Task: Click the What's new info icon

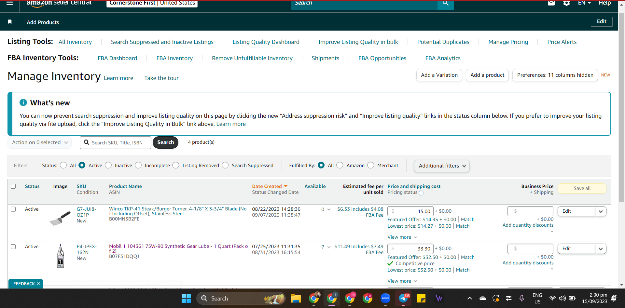Action: tap(23, 102)
